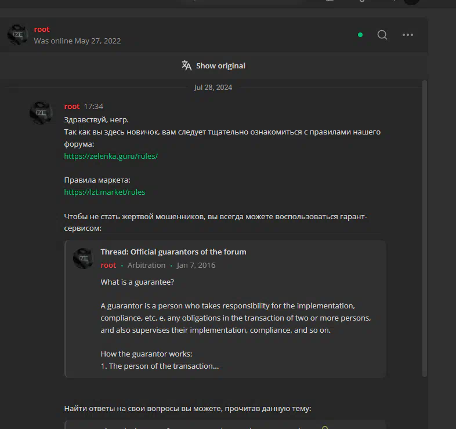The width and height of the screenshot is (456, 429).
Task: Click the translate icon beside Show original
Action: [186, 66]
